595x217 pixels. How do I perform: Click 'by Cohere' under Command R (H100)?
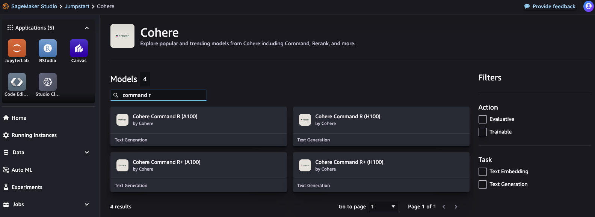pos(326,123)
